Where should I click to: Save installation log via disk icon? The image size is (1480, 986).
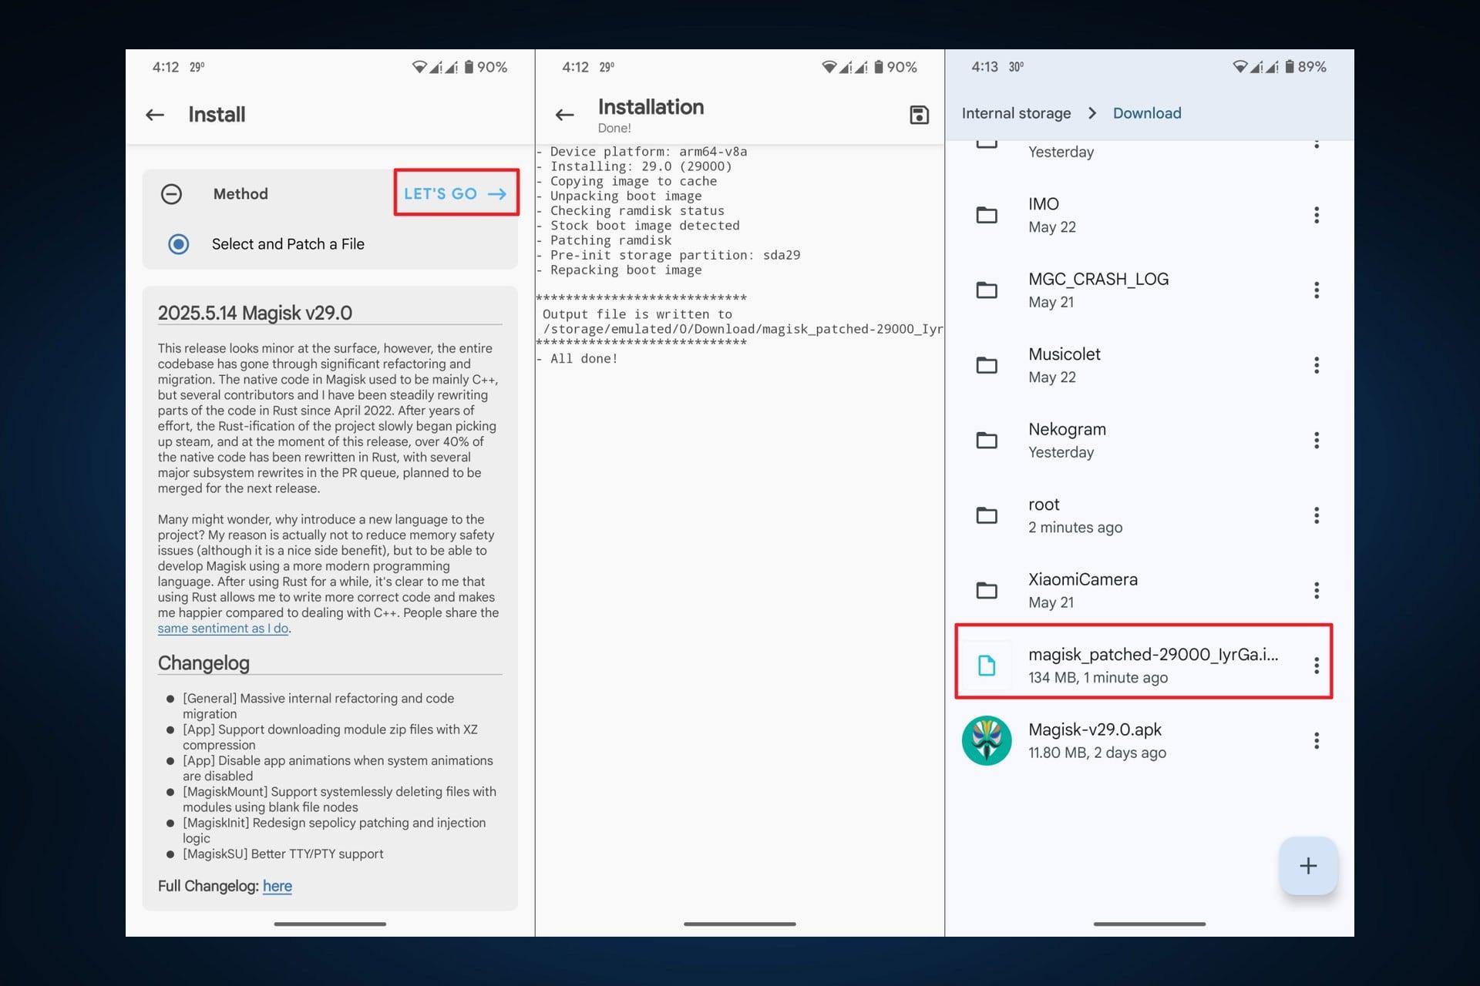pyautogui.click(x=919, y=115)
